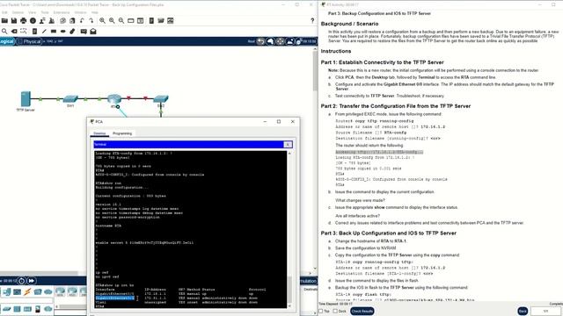Open the Options menu
This screenshot has width=563, height=316.
point(18,12)
